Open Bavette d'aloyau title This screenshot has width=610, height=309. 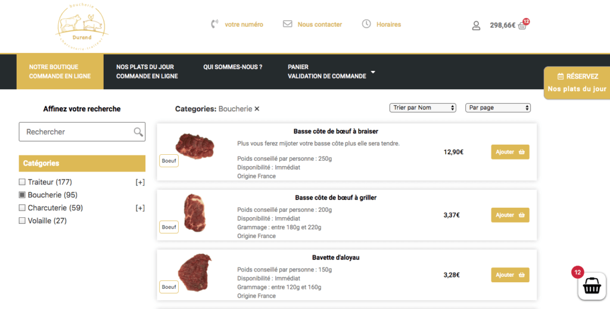(336, 257)
